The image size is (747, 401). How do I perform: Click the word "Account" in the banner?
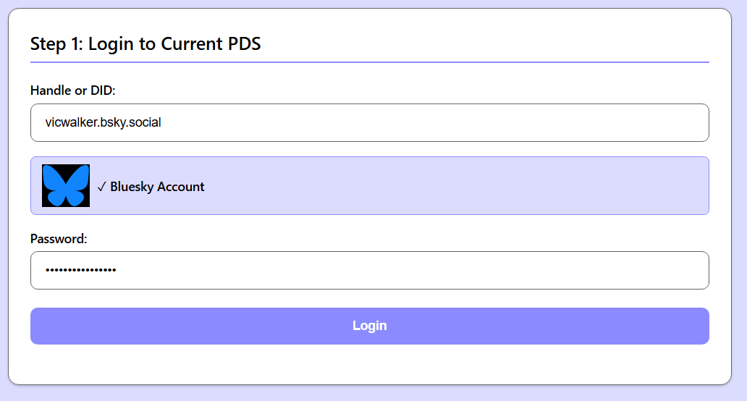[x=180, y=187]
